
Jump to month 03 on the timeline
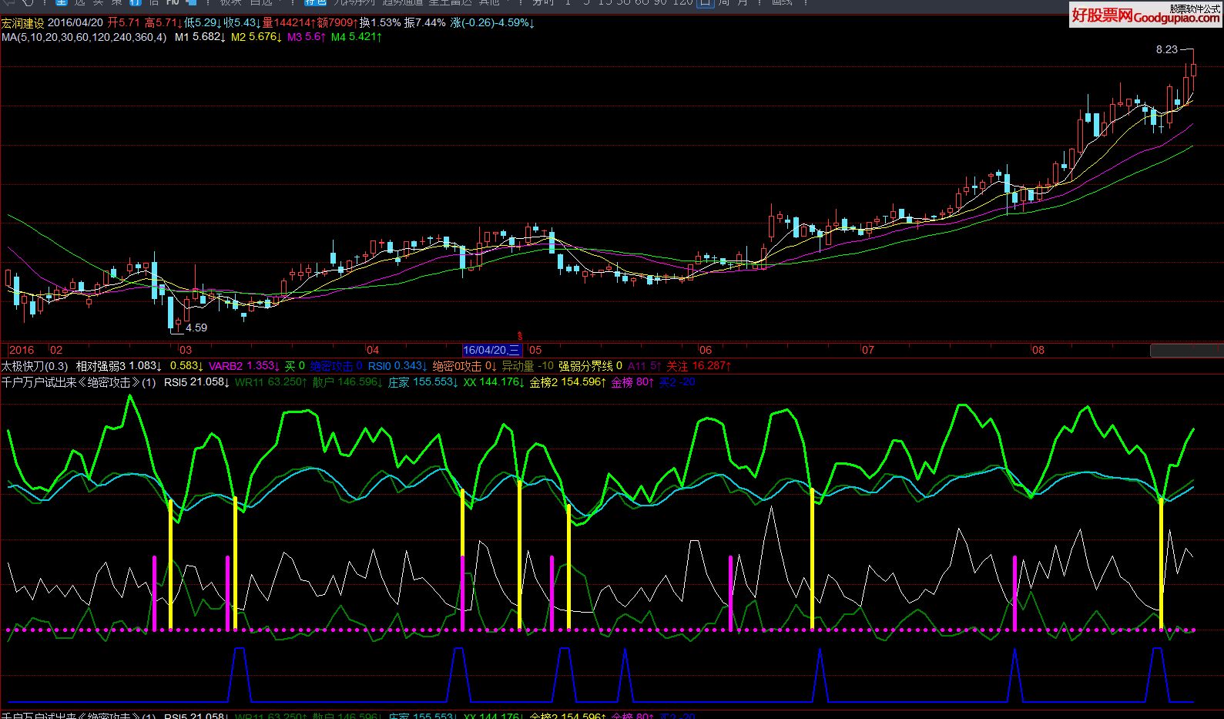[186, 350]
